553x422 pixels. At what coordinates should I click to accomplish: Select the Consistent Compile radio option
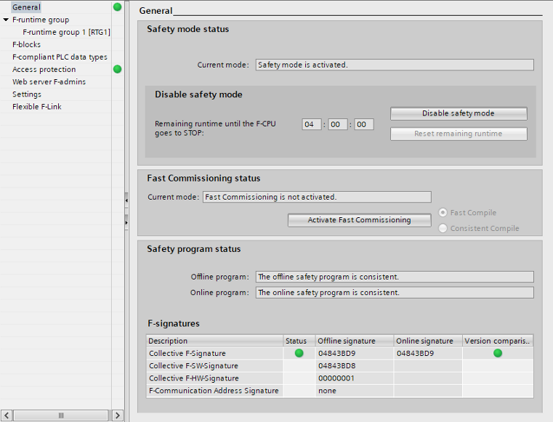click(x=443, y=228)
